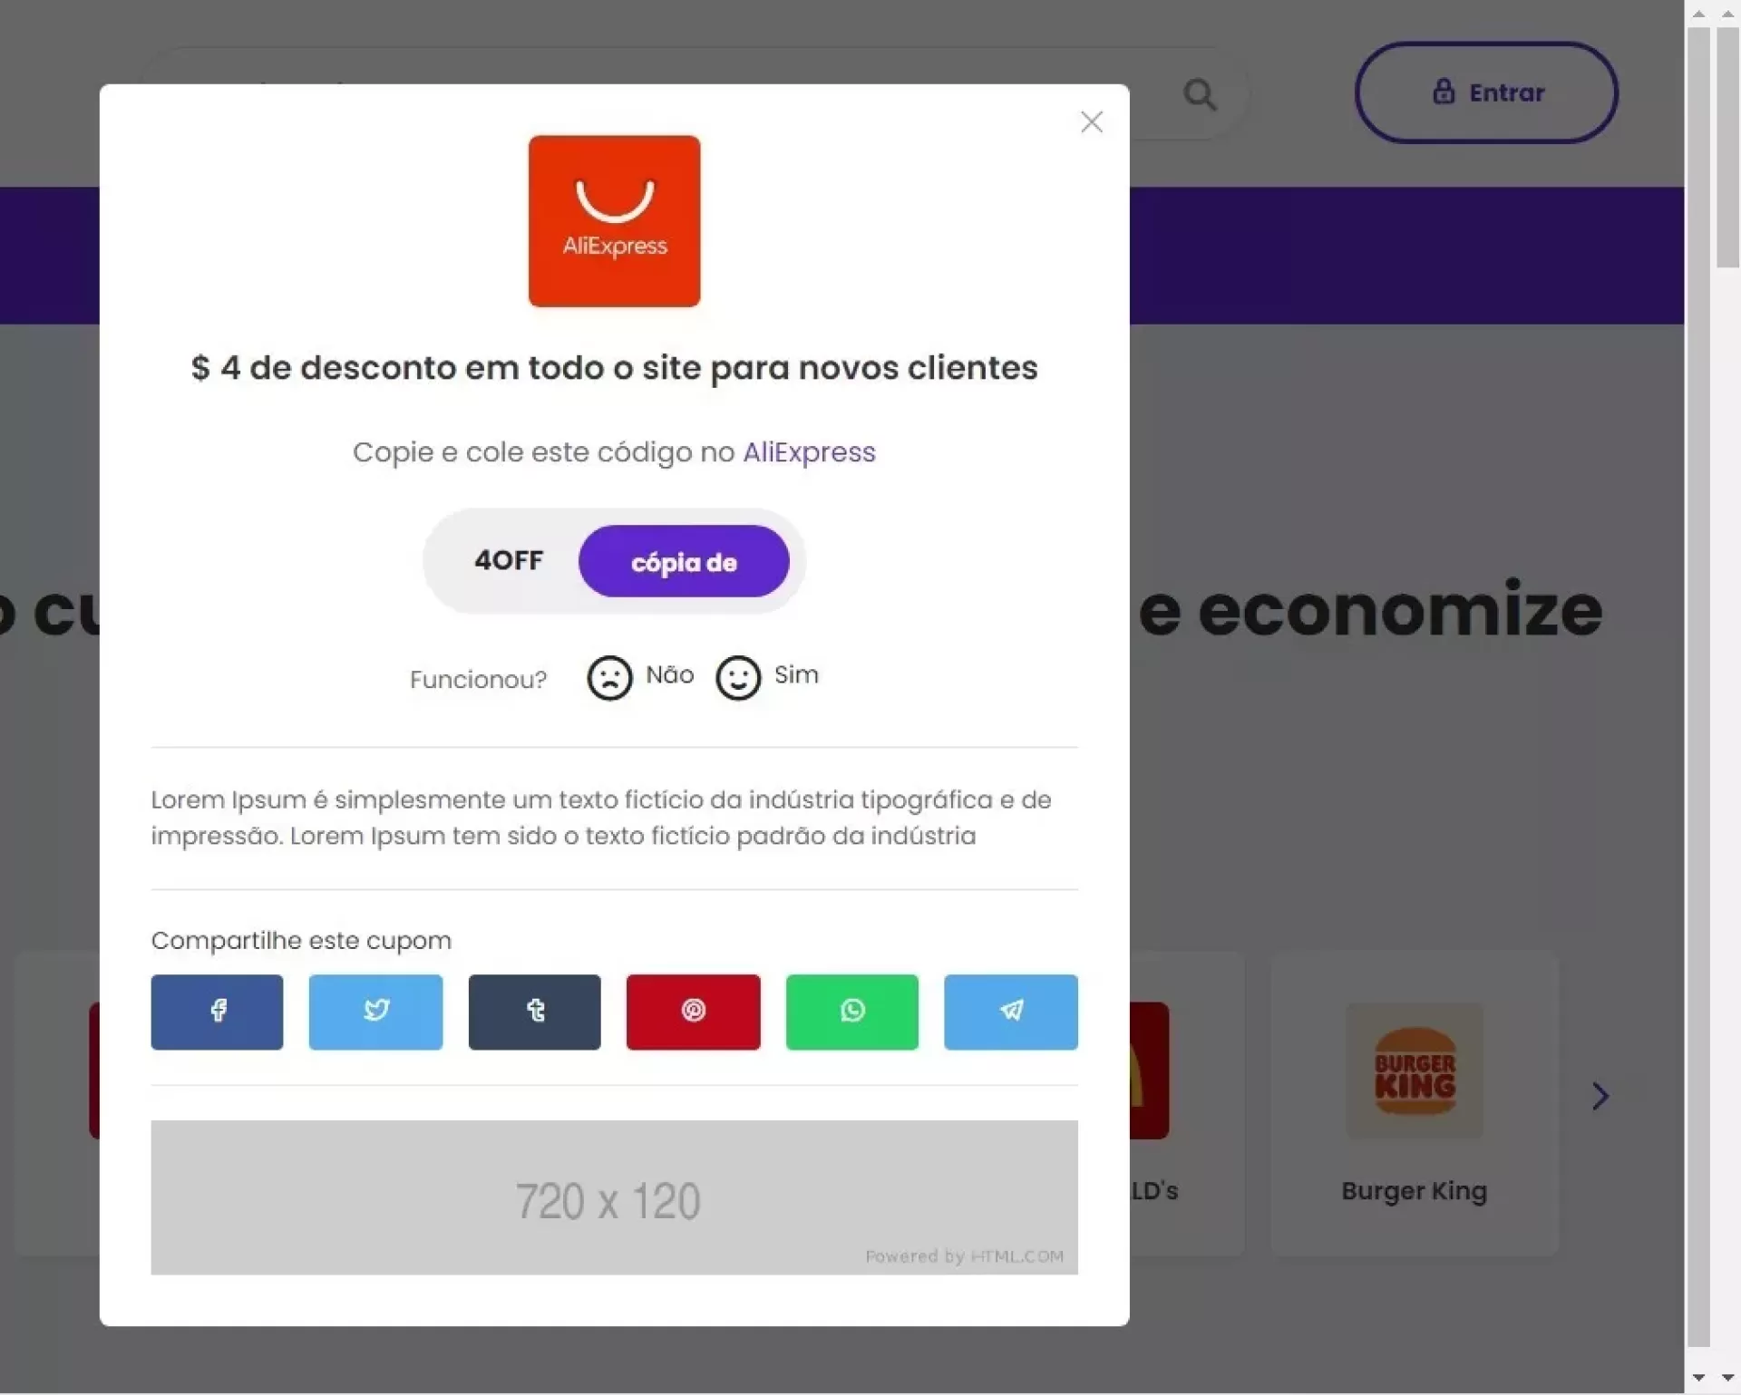Select the 4OFF coupon code text
Viewport: 1741px width, 1395px height.
click(509, 560)
